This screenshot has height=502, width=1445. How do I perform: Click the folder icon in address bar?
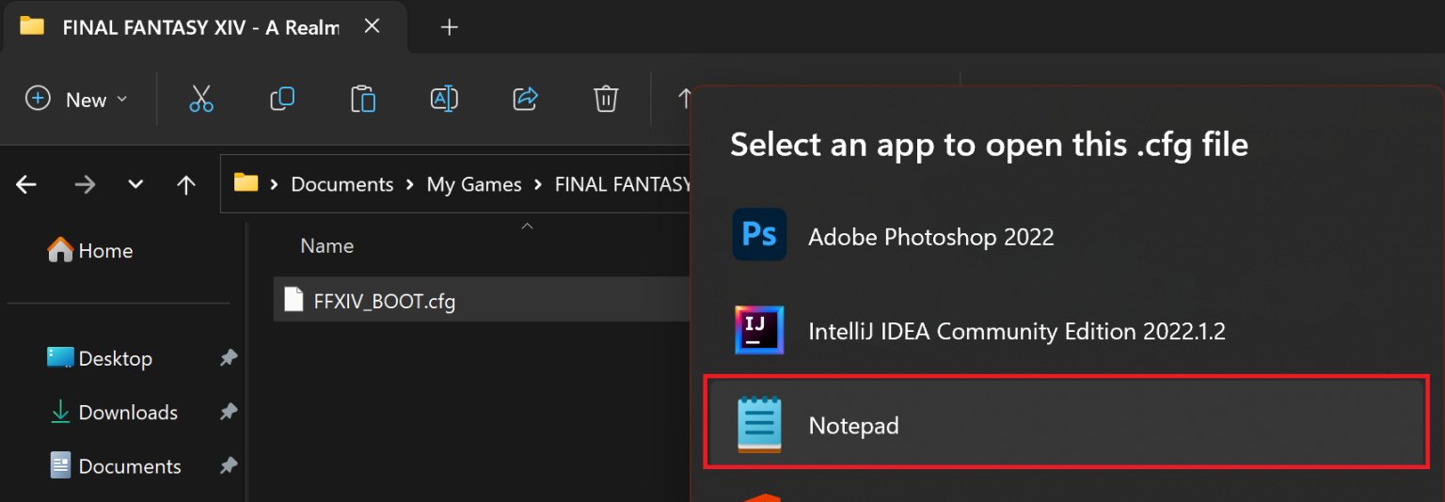(x=246, y=182)
